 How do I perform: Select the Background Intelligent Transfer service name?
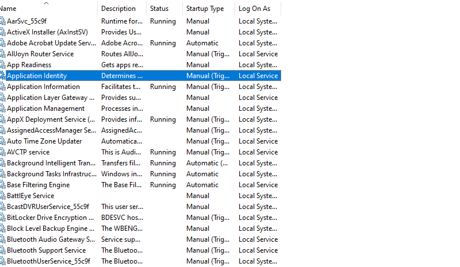pos(51,163)
